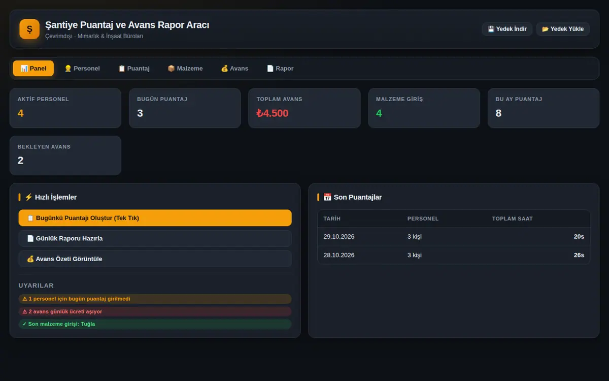Click the floppy disk icon on Yedek İndir
Screen dimensions: 609x381
tap(491, 29)
